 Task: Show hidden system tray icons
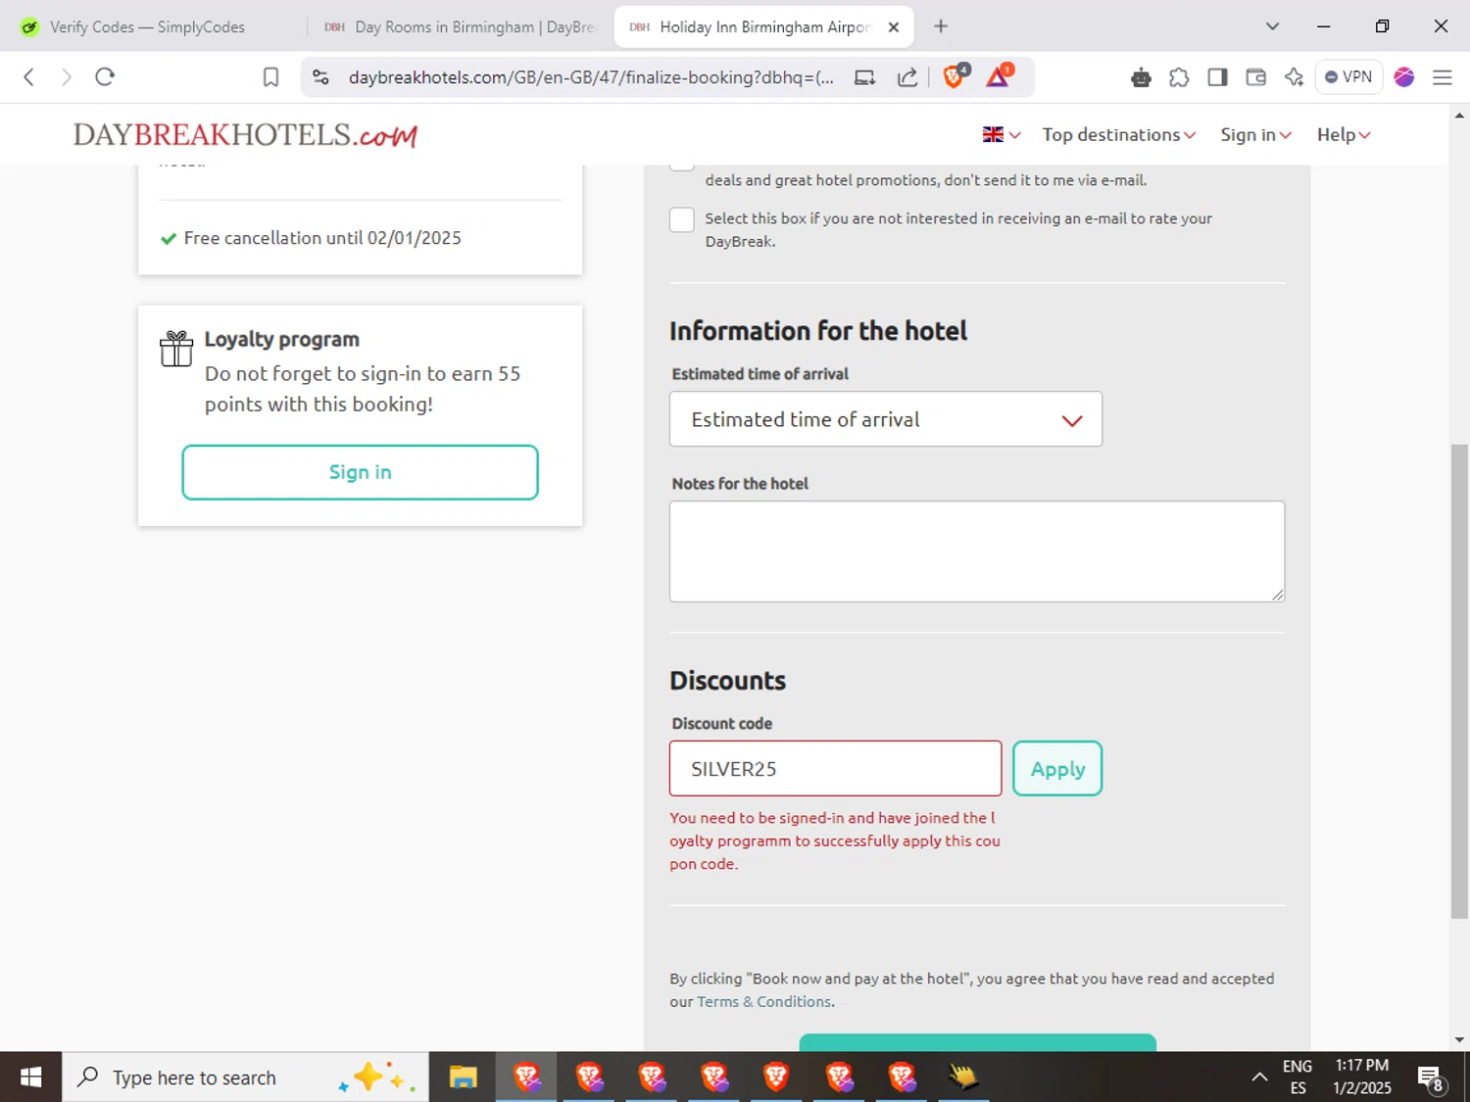click(1259, 1078)
